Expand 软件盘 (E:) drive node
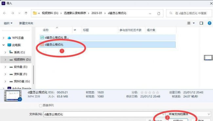213x121 pixels. coord(5,67)
